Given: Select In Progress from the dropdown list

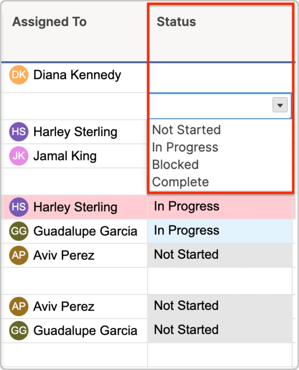Looking at the screenshot, I should pos(185,147).
